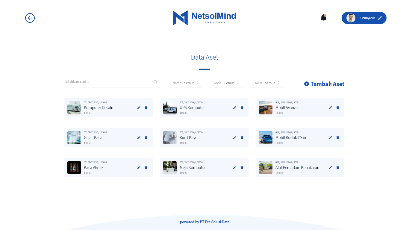Edit the Kaca Akrilik asset
Viewport: 409px width, 230px height.
click(139, 167)
